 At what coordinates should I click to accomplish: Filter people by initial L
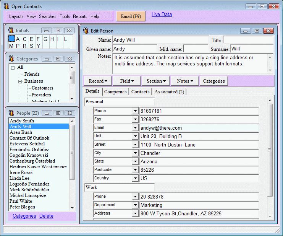[x=66, y=39]
